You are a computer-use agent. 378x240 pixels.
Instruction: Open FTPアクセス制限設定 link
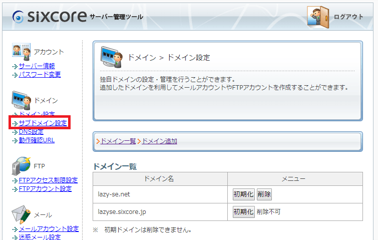tap(48, 180)
